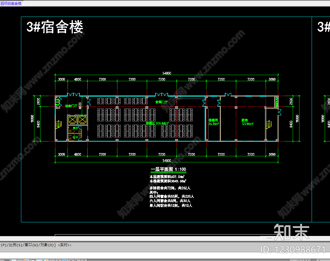Pick the 男卫 restroom label

(75, 128)
